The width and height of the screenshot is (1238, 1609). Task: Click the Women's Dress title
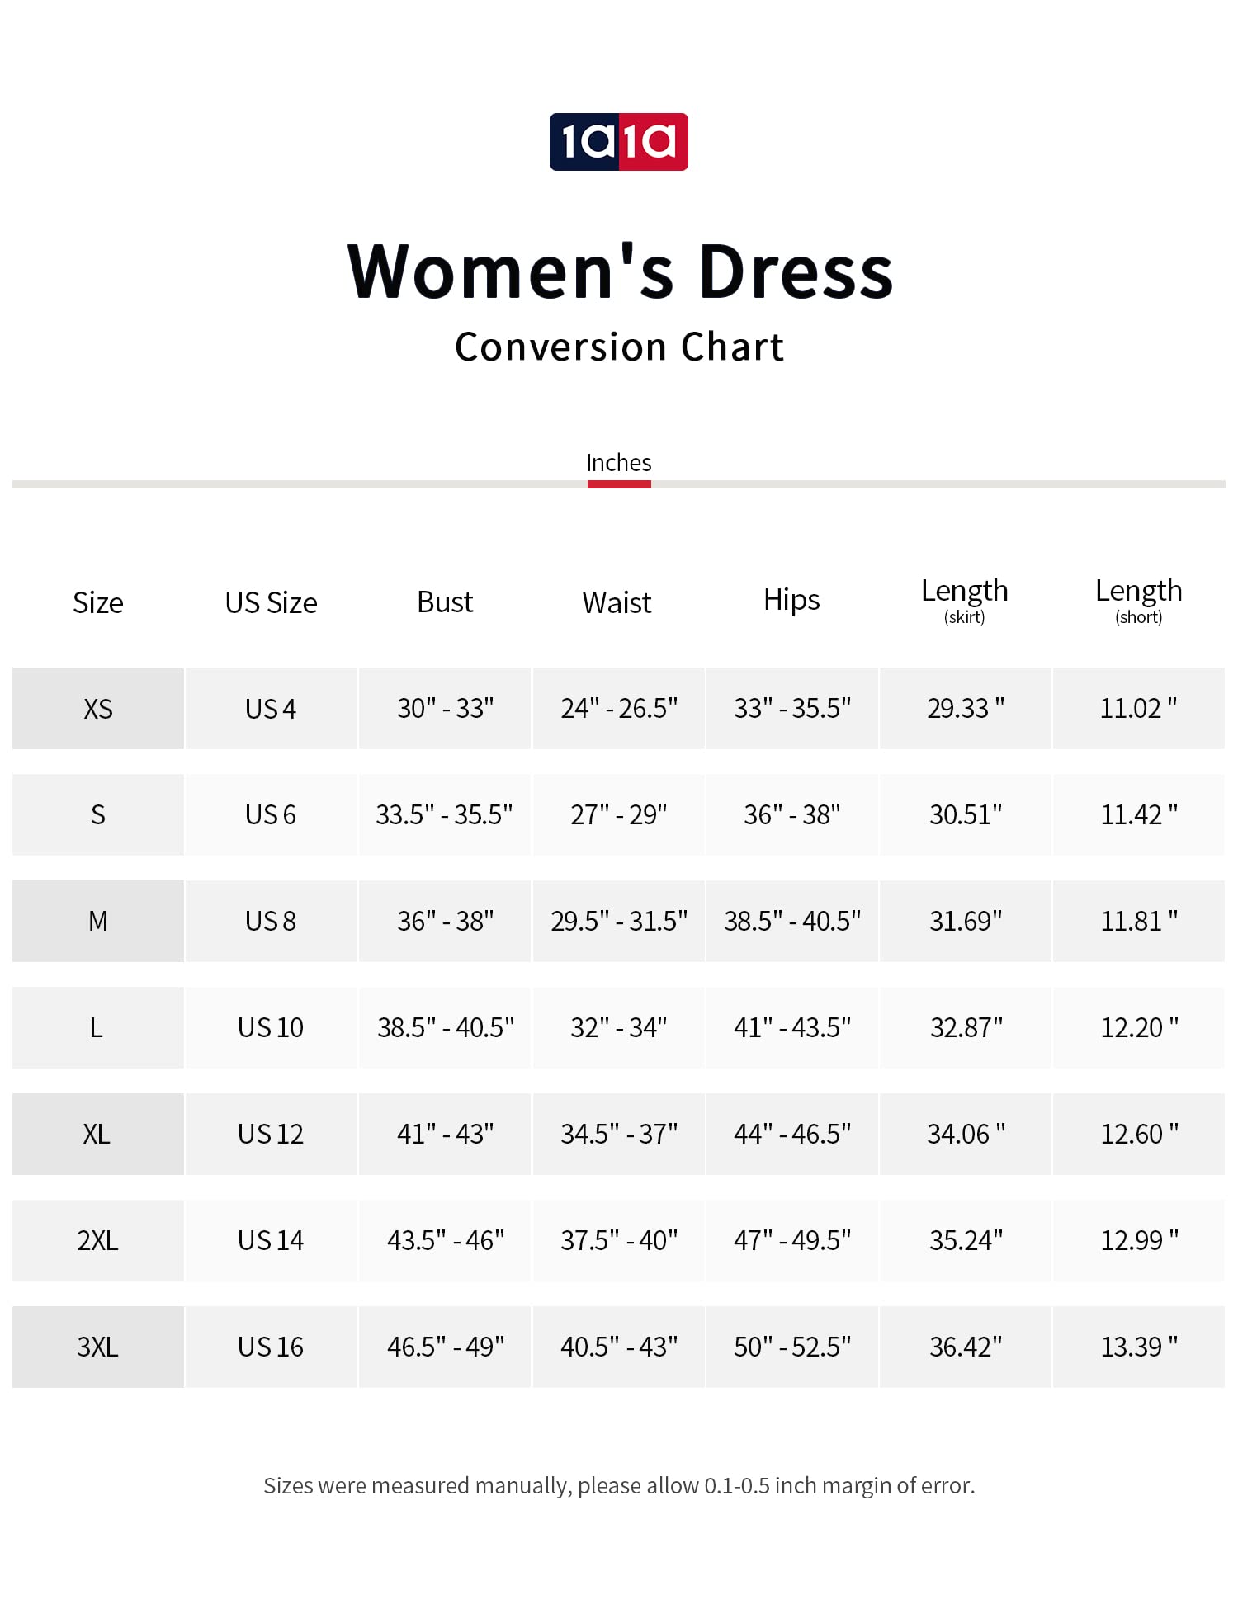coord(620,271)
